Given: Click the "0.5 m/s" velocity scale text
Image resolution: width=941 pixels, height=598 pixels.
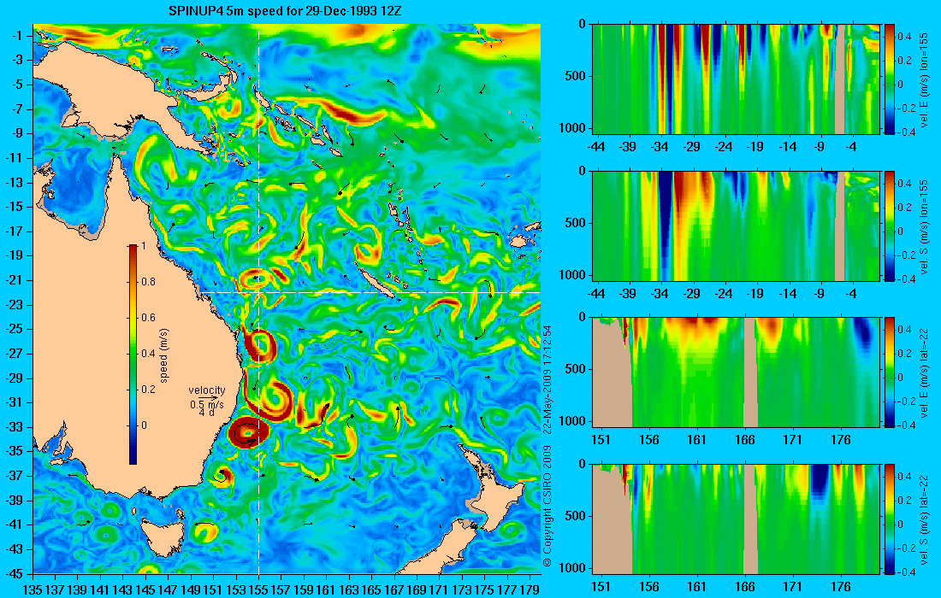Looking at the screenshot, I should (206, 405).
